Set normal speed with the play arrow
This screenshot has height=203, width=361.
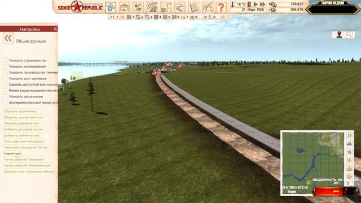256,4
